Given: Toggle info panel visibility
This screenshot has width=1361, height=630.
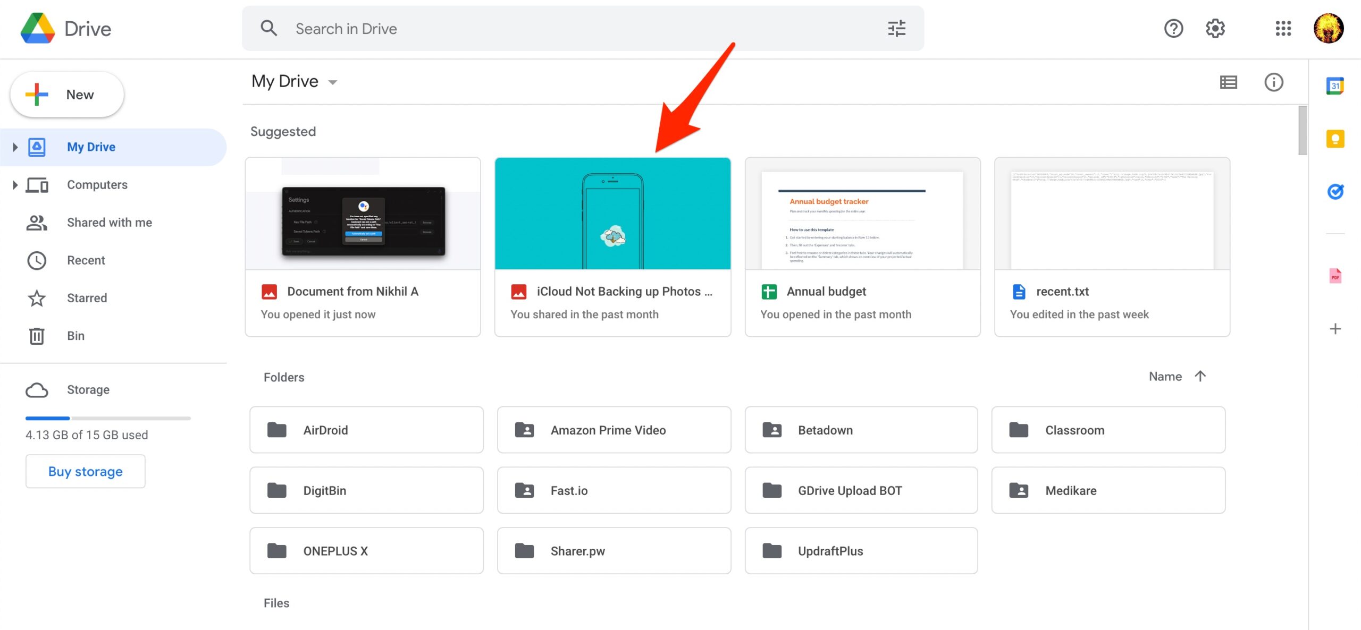Looking at the screenshot, I should tap(1273, 82).
